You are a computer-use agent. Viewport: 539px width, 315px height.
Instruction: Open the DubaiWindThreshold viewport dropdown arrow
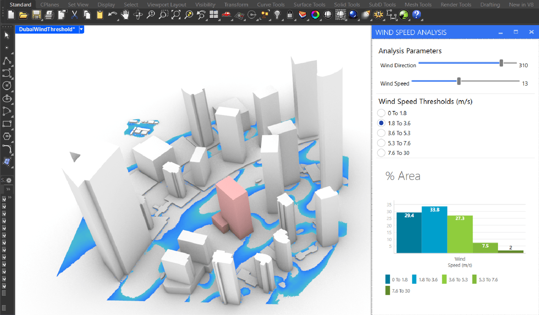81,30
